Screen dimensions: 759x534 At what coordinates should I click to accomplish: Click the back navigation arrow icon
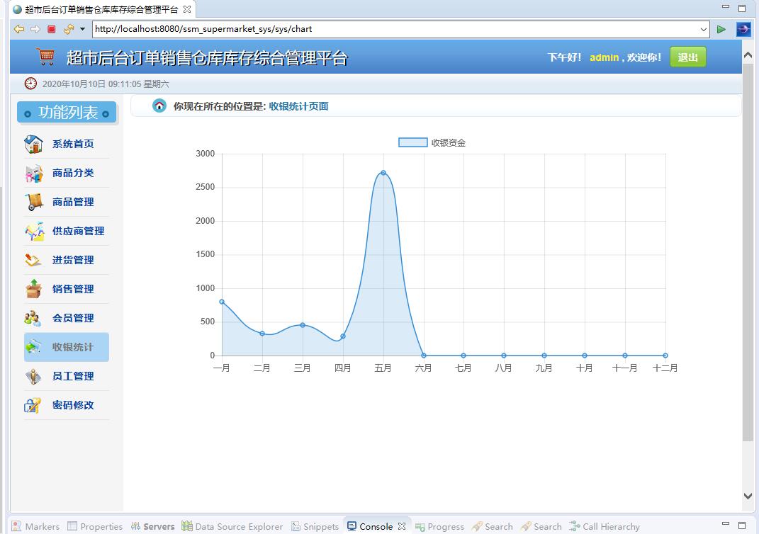point(19,29)
